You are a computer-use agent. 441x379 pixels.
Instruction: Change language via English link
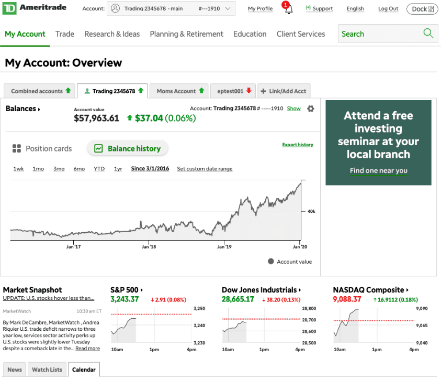(x=355, y=9)
